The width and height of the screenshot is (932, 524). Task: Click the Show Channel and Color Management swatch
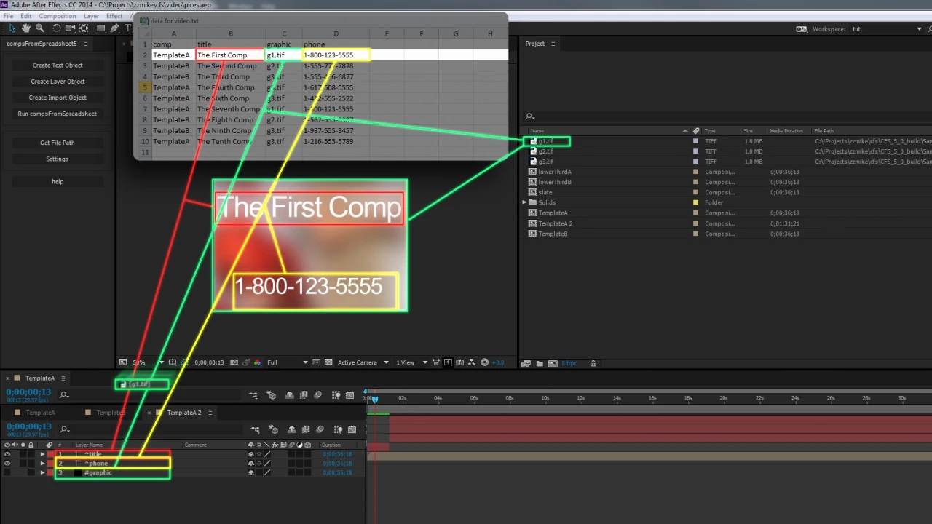257,362
